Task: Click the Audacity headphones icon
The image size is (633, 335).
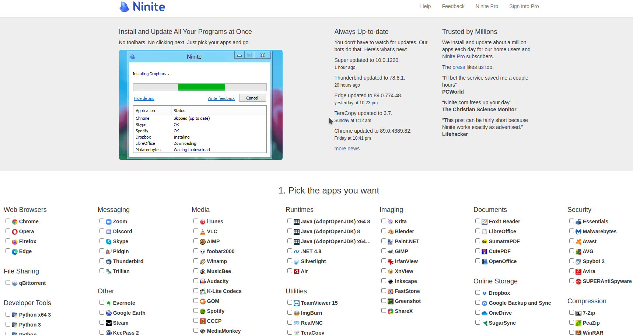Action: tap(203, 282)
